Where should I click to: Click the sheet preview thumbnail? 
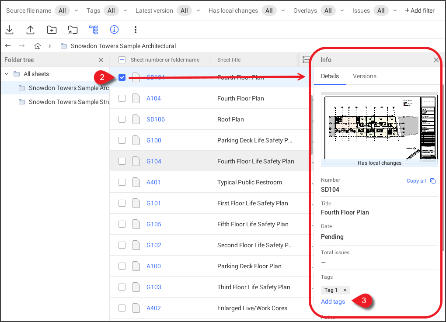[x=379, y=128]
